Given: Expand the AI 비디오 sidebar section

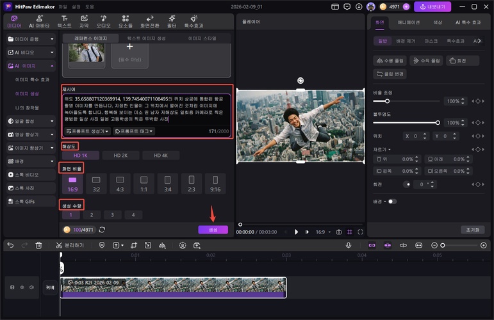Looking at the screenshot, I should [31, 52].
